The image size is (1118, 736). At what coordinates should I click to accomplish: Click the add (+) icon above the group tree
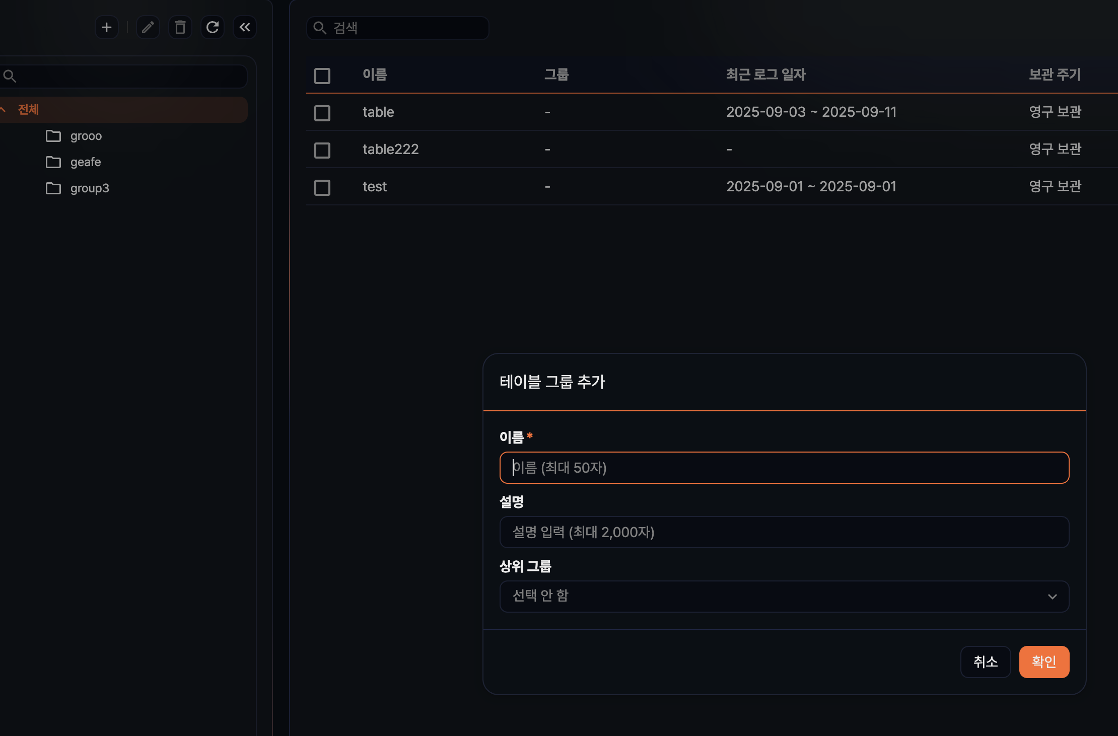point(107,28)
